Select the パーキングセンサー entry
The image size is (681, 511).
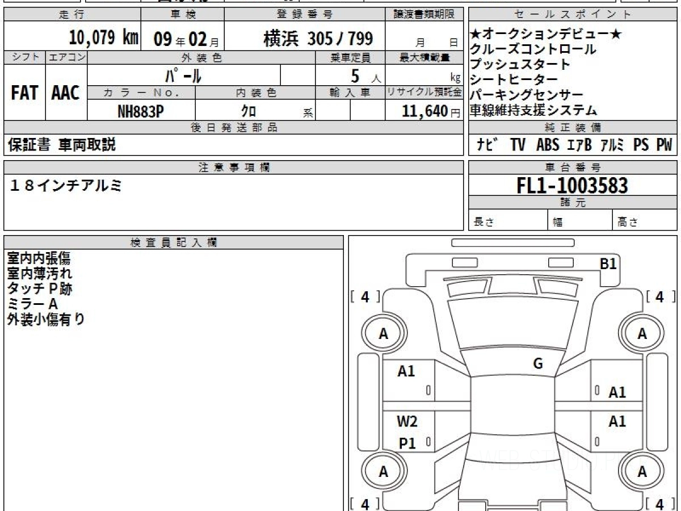coord(527,95)
